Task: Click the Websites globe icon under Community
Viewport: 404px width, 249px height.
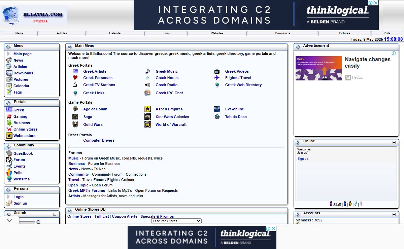Action: click(9, 179)
